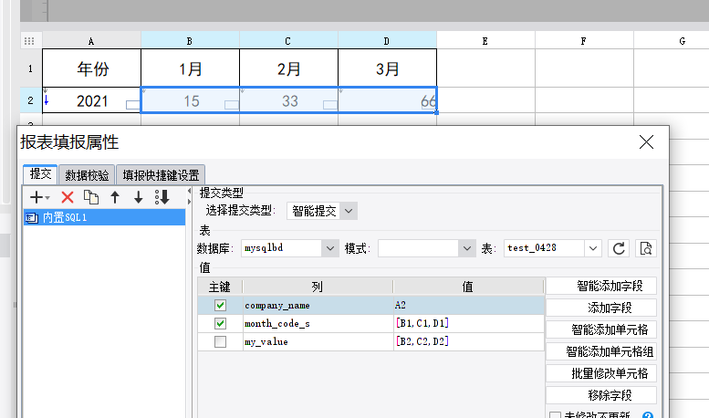Click the select-all grid corner icon

click(29, 41)
